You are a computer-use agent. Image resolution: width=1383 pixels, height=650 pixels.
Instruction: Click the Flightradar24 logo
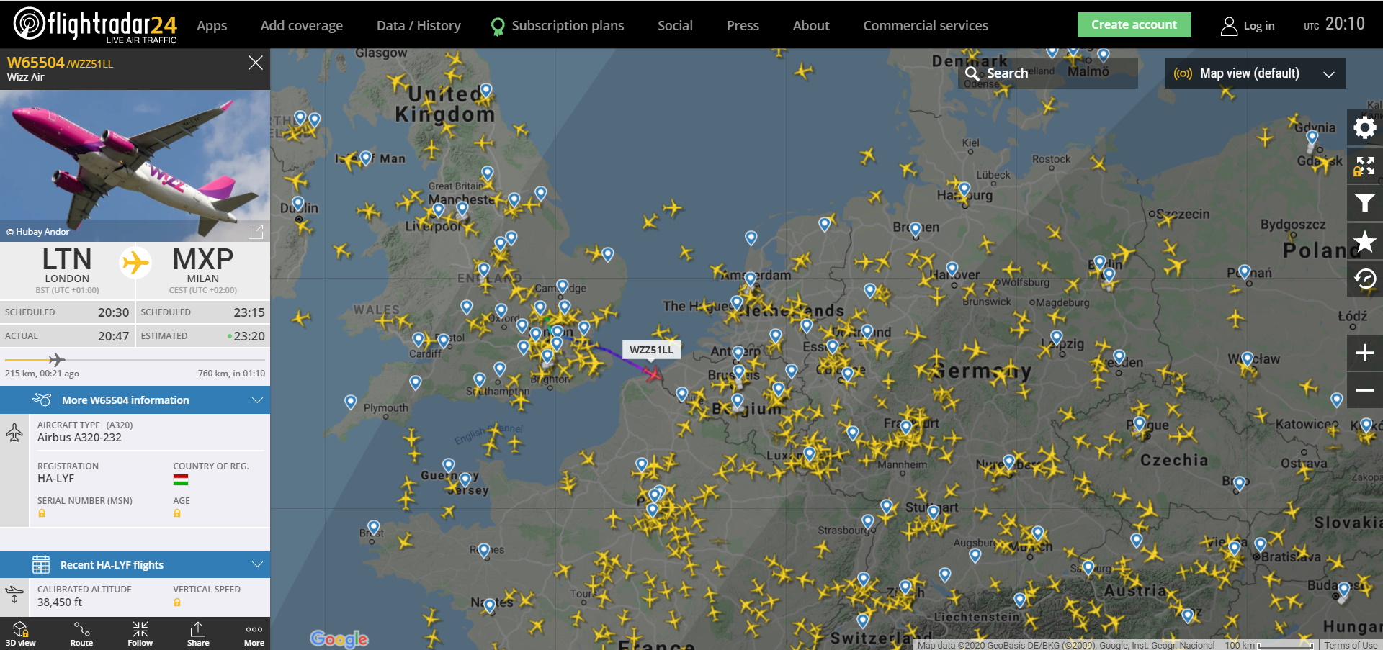(x=95, y=25)
